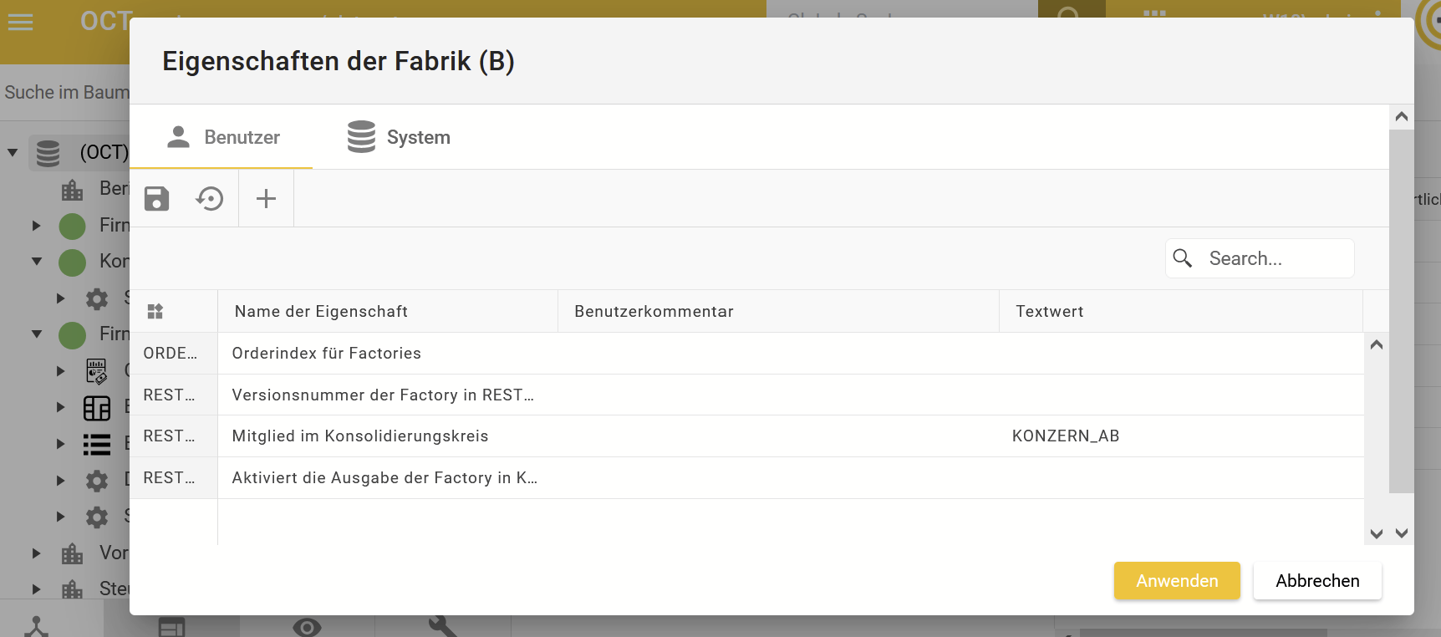This screenshot has width=1441, height=637.
Task: Click the database icon next to (OCT)
Action: [x=48, y=153]
